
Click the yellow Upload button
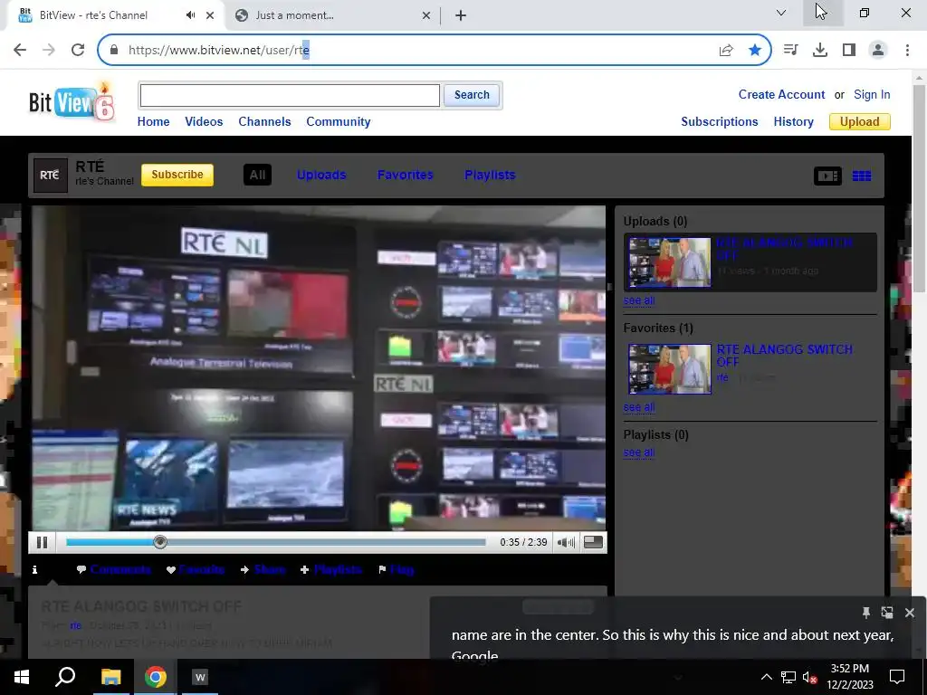[860, 122]
